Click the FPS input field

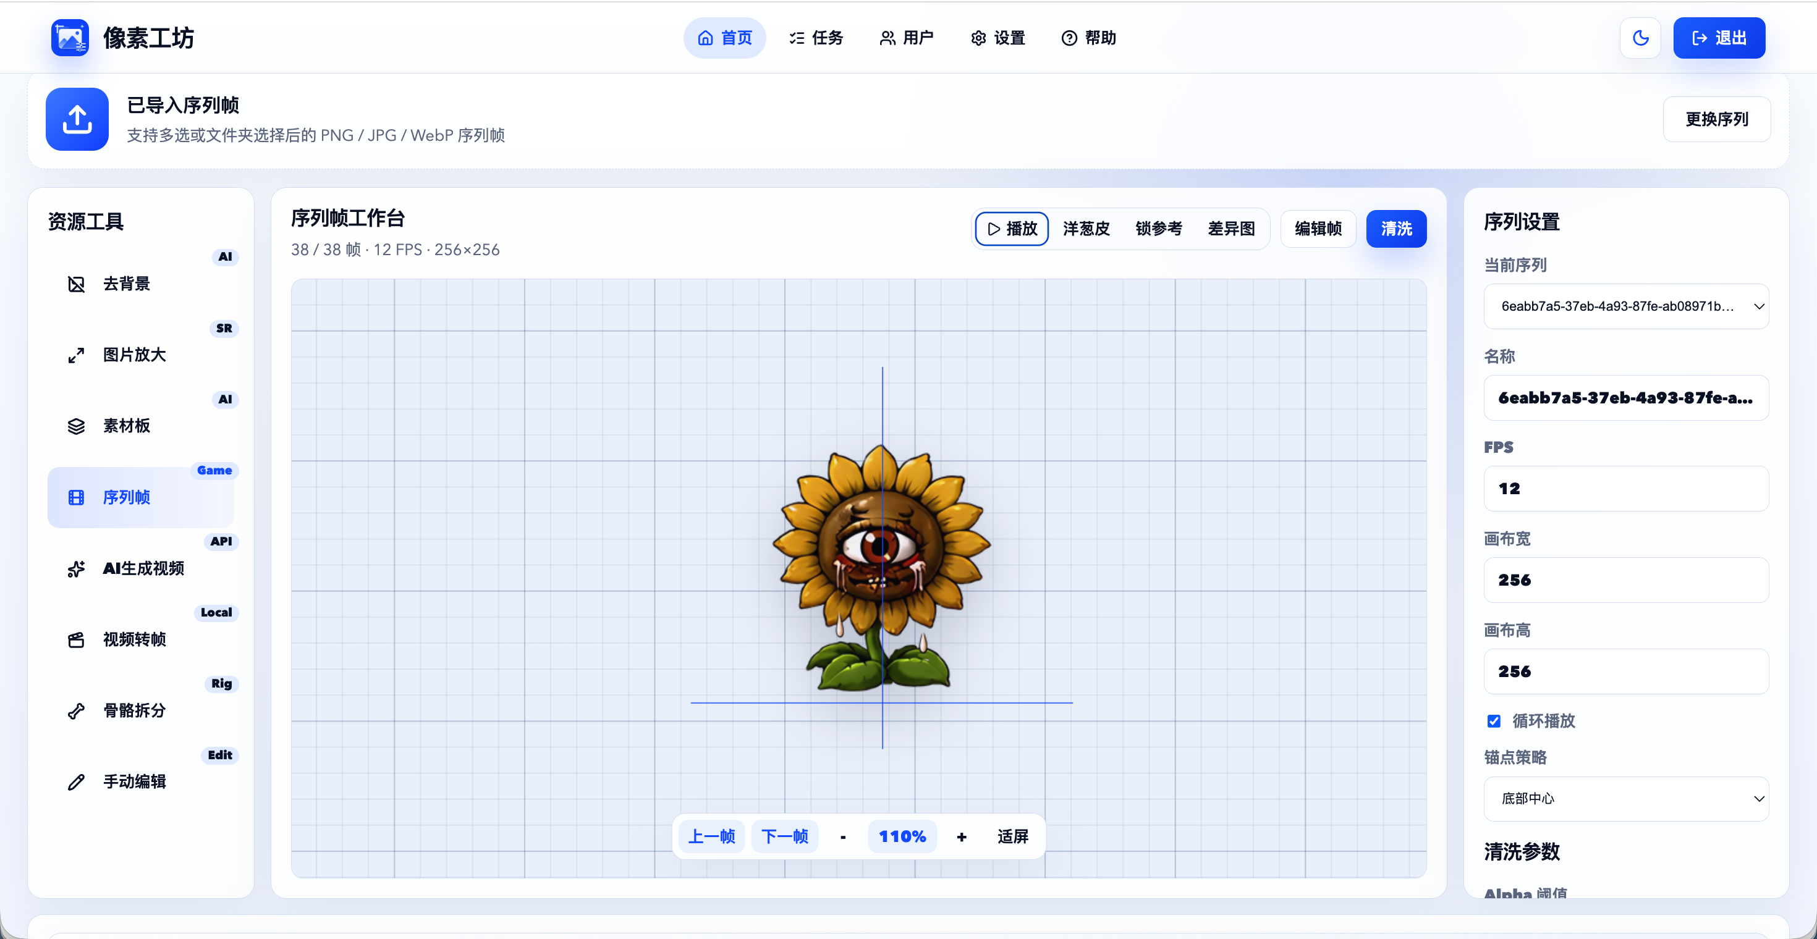tap(1626, 489)
